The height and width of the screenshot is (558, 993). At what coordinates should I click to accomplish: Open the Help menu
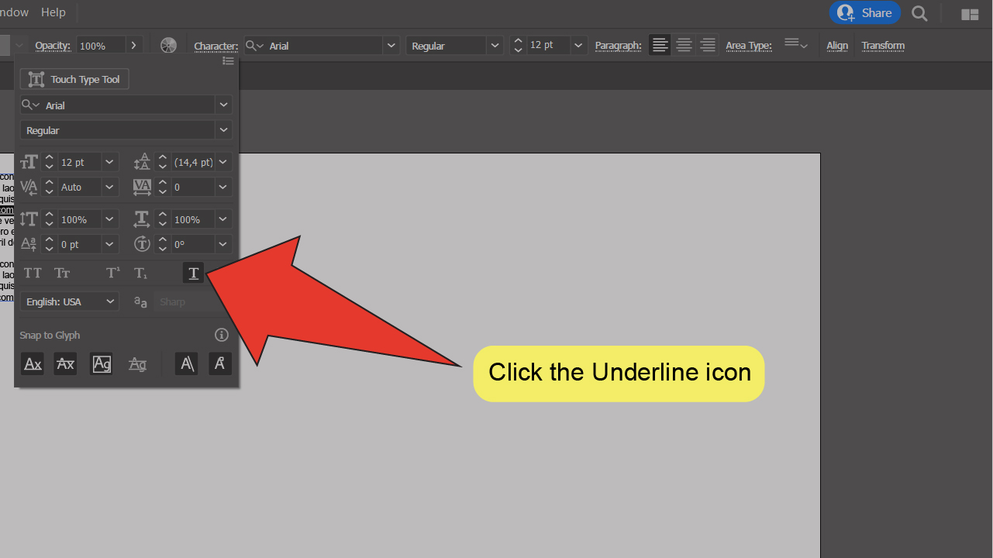[53, 12]
